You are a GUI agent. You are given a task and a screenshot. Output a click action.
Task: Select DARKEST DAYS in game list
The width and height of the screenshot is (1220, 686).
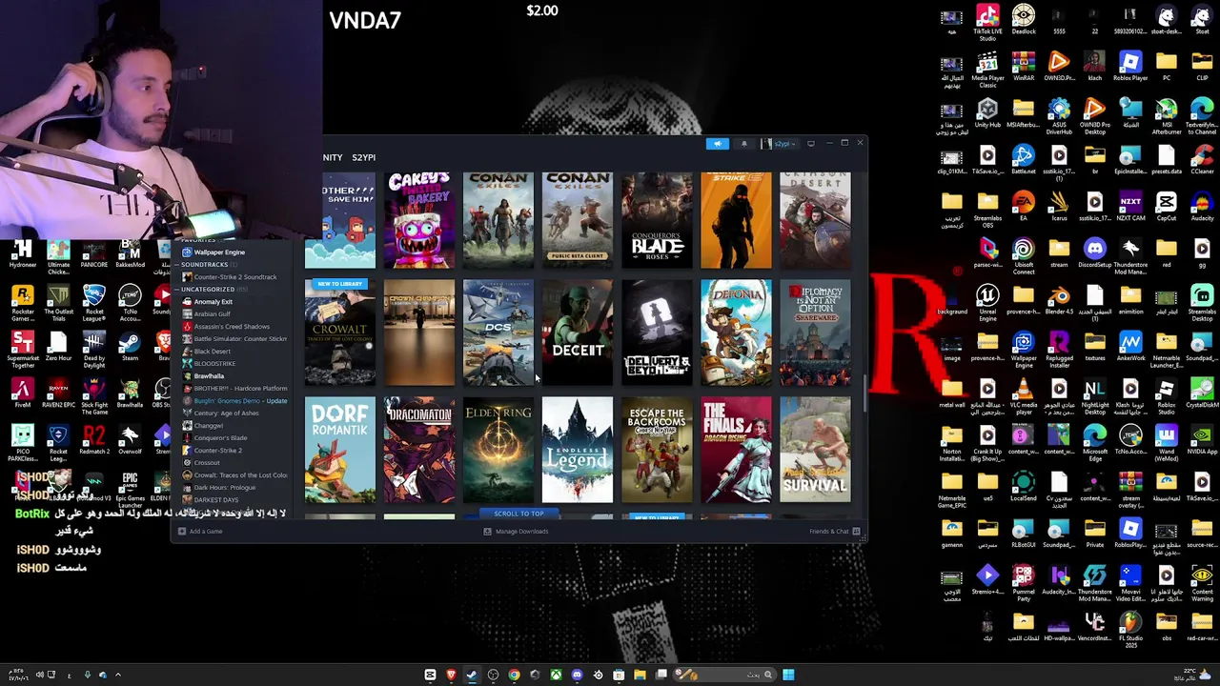pos(215,500)
